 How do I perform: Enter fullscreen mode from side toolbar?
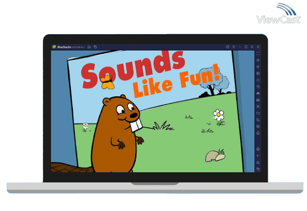coord(258,54)
